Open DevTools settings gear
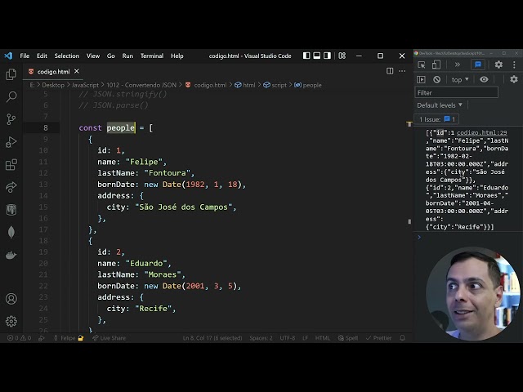This screenshot has width=523, height=392. (x=498, y=65)
